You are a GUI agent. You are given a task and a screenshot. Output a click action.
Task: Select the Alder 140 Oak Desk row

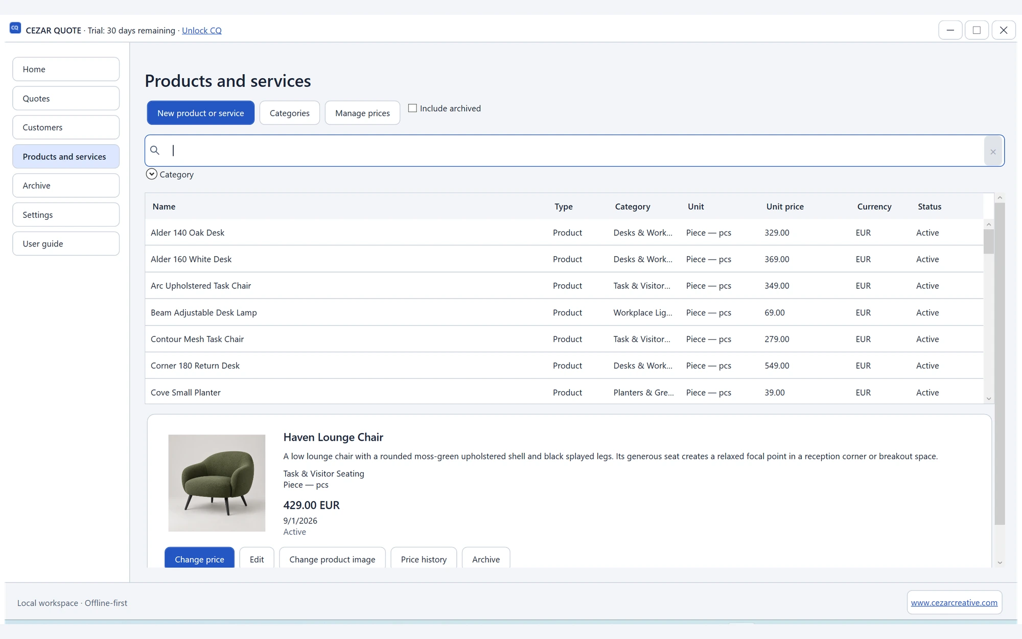(564, 233)
